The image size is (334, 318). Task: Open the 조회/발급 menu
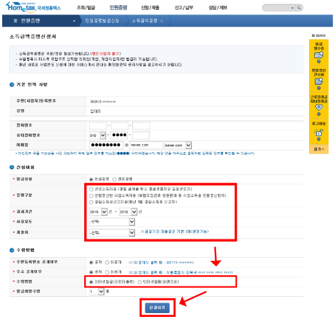(x=86, y=8)
